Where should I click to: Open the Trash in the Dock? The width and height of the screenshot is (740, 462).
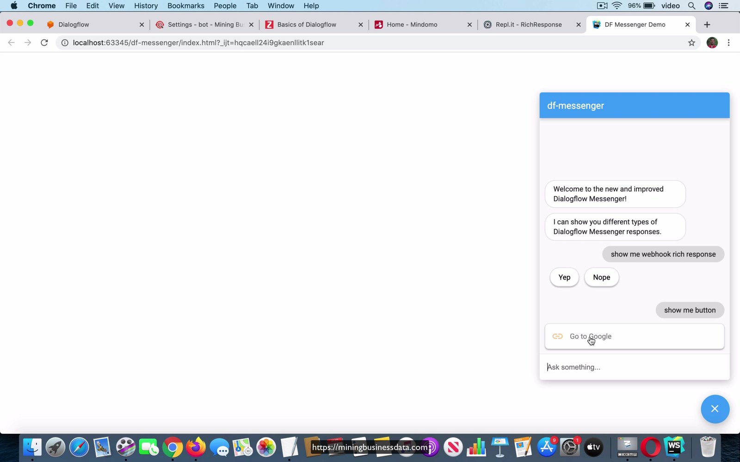coord(708,447)
